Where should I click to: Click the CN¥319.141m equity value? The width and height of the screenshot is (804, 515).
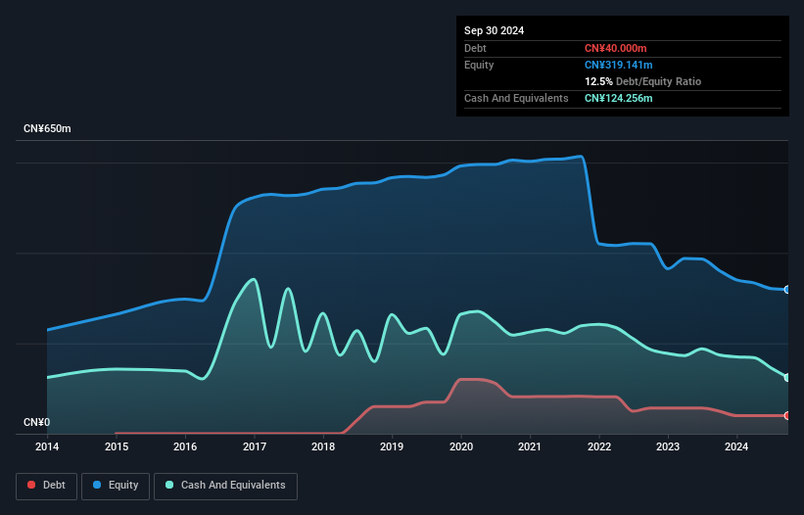click(x=618, y=65)
